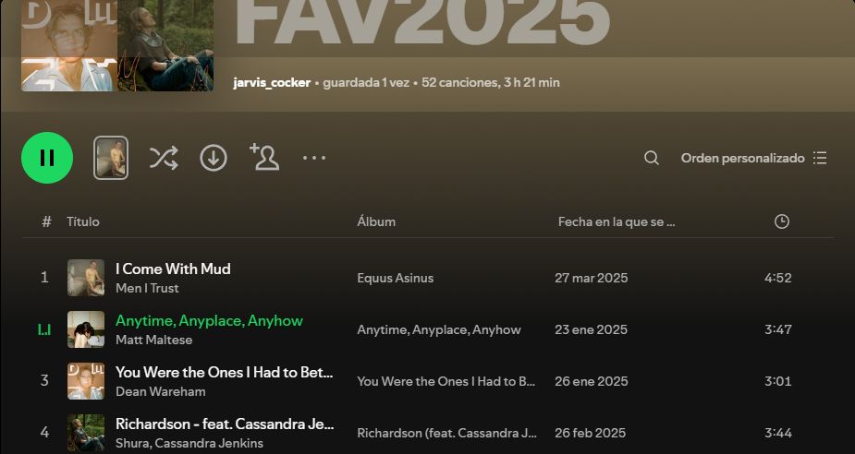The height and width of the screenshot is (454, 855).
Task: Open the jarvis_cocker profile link
Action: (x=272, y=83)
